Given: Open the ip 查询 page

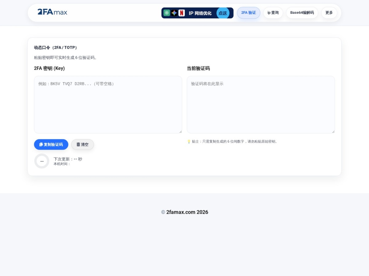Looking at the screenshot, I should tap(273, 13).
